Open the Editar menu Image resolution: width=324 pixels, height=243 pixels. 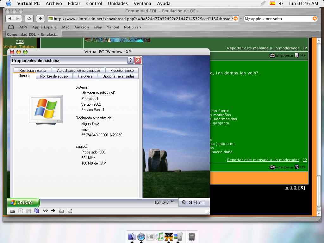click(x=74, y=3)
